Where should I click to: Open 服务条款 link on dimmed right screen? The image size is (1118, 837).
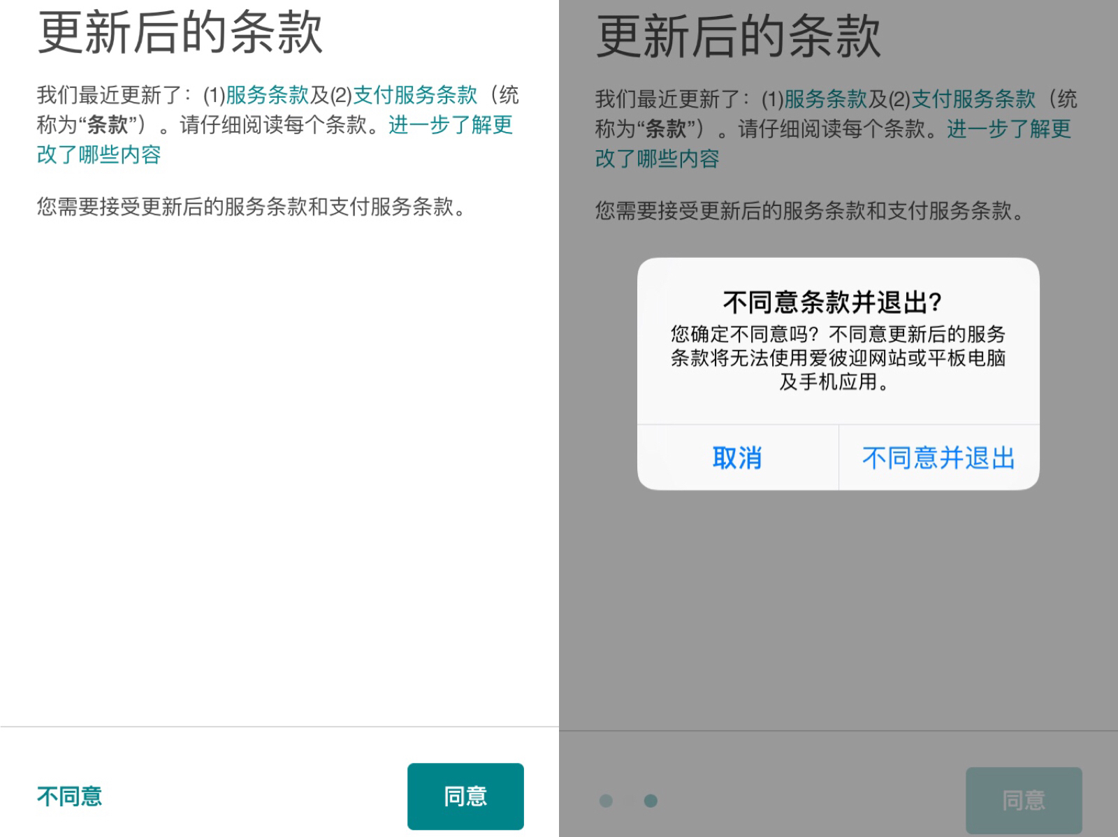coord(825,99)
